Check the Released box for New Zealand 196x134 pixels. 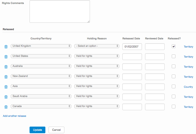pyautogui.click(x=174, y=76)
